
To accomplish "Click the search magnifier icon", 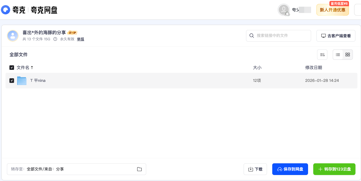I will pos(252,36).
